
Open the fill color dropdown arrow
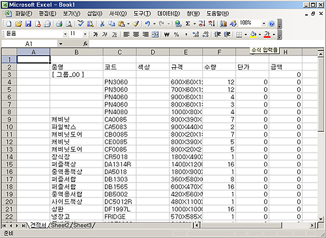tap(259, 35)
